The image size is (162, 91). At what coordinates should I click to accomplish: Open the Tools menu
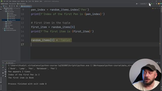click(30, 1)
